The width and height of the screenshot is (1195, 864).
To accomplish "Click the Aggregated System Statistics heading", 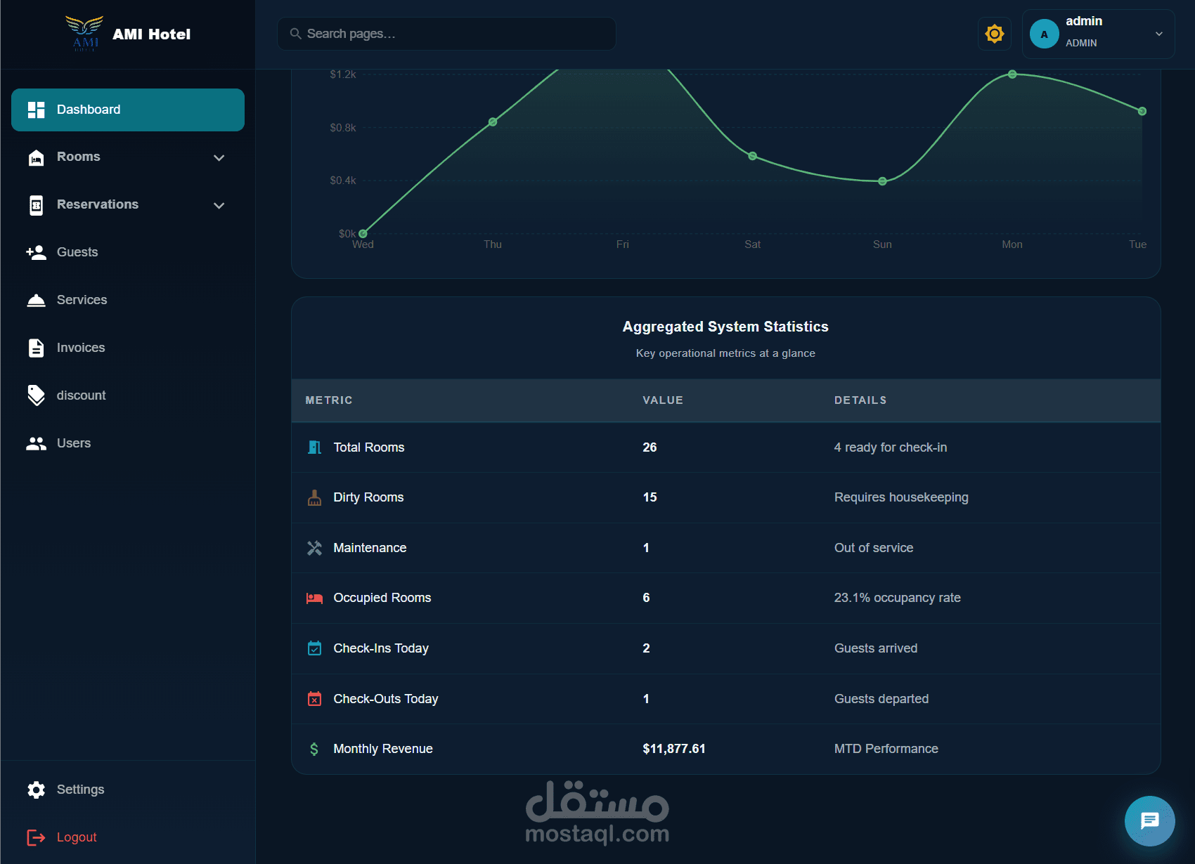I will (x=725, y=327).
